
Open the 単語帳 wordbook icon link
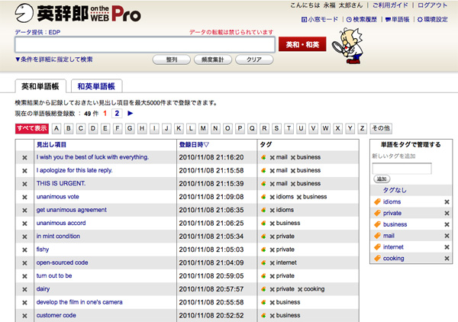397,20
